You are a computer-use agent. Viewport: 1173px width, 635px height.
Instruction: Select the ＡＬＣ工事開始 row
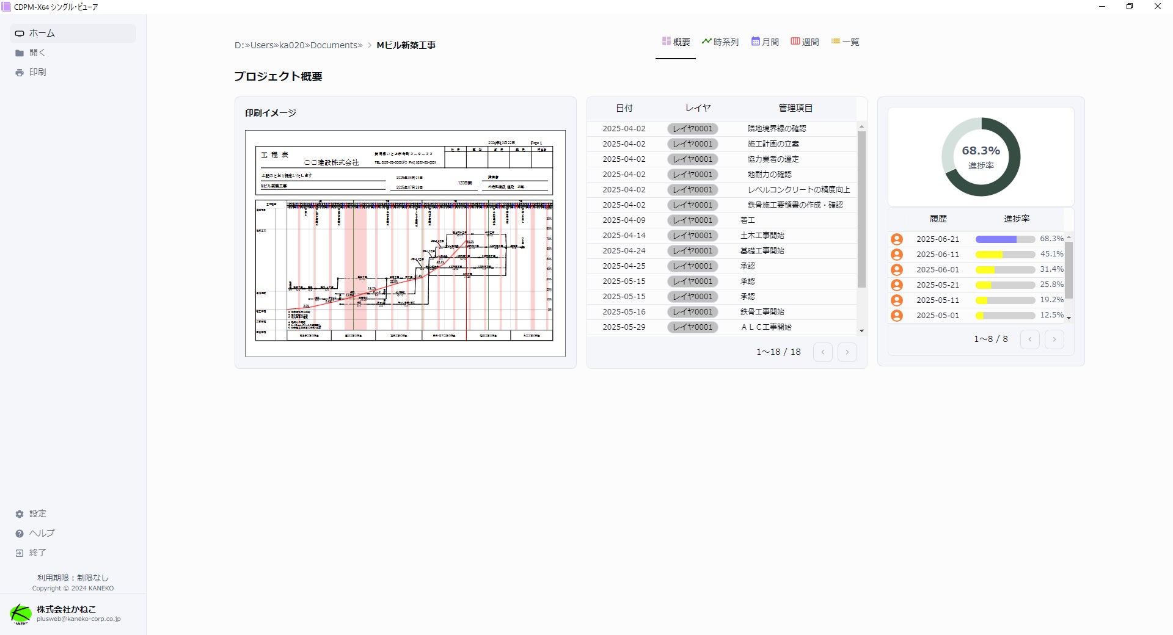click(722, 327)
